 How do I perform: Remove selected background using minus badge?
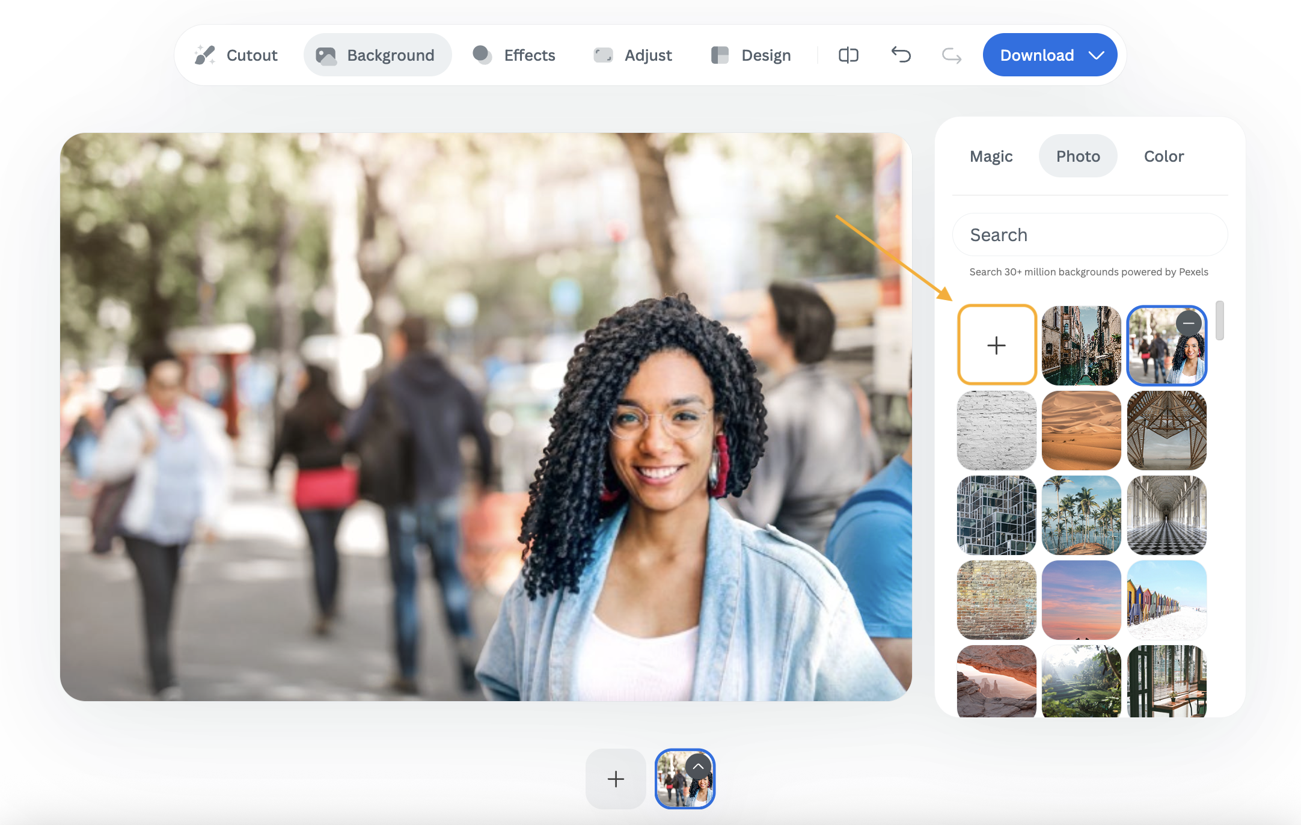(1189, 324)
